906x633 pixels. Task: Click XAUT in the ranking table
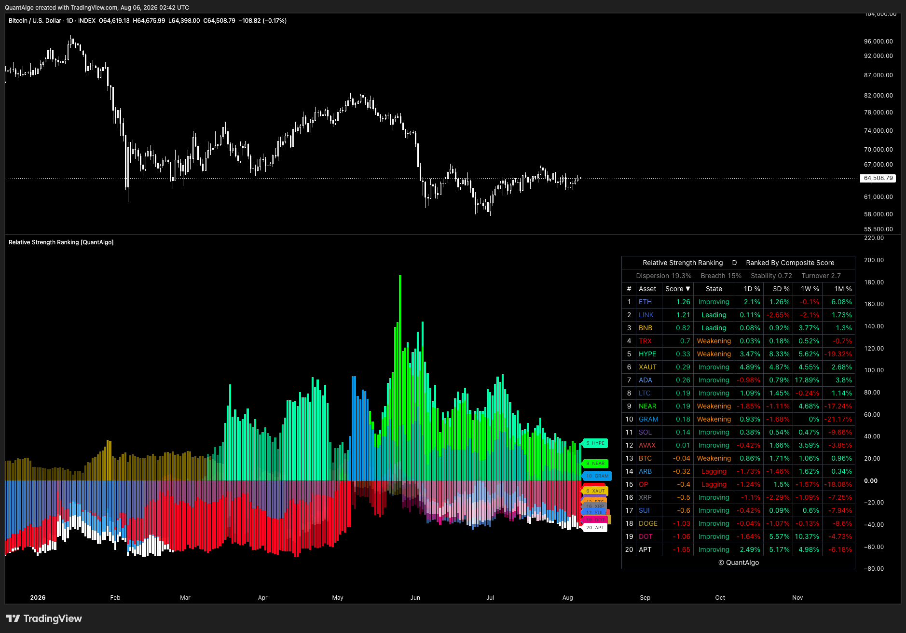pyautogui.click(x=647, y=367)
